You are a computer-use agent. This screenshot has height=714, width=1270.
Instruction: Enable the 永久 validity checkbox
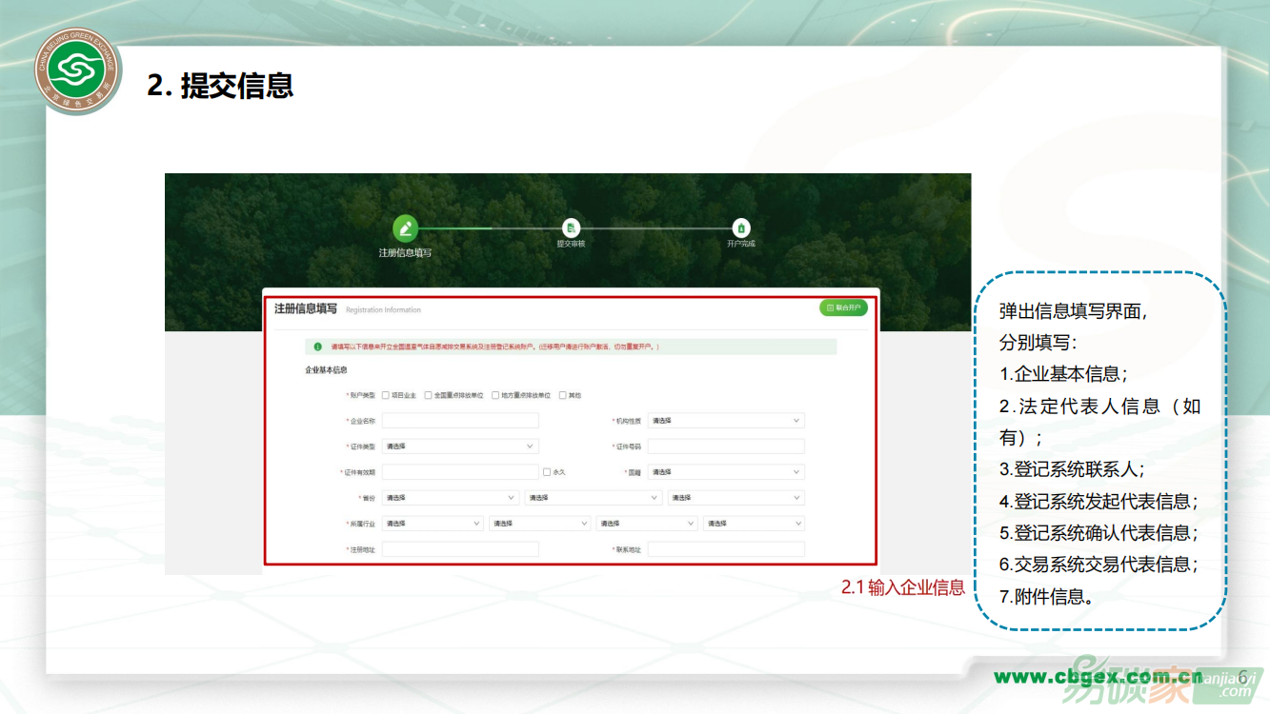pos(547,472)
